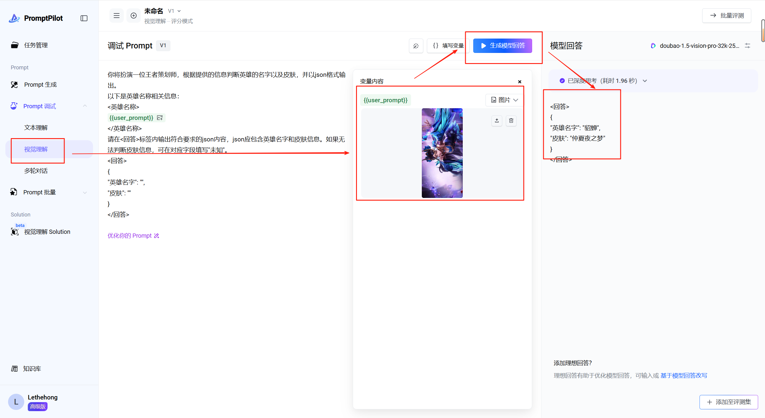Expand the 已深度思考 thinking section
This screenshot has height=418, width=765.
[x=645, y=81]
